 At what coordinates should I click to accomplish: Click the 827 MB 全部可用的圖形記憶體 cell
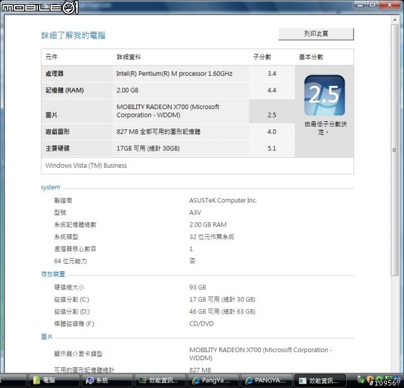(158, 132)
